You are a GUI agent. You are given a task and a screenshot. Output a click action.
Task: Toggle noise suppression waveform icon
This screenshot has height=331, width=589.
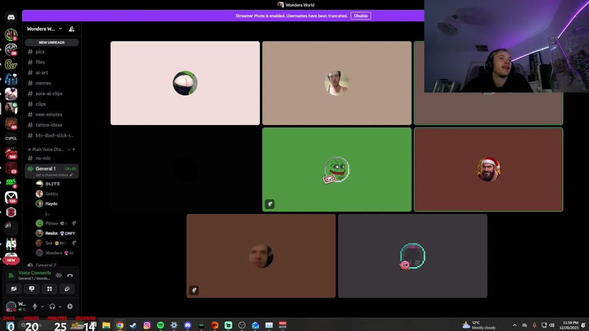(59, 275)
